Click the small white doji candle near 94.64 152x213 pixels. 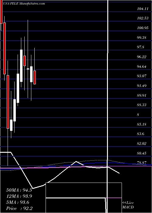click(x=28, y=69)
